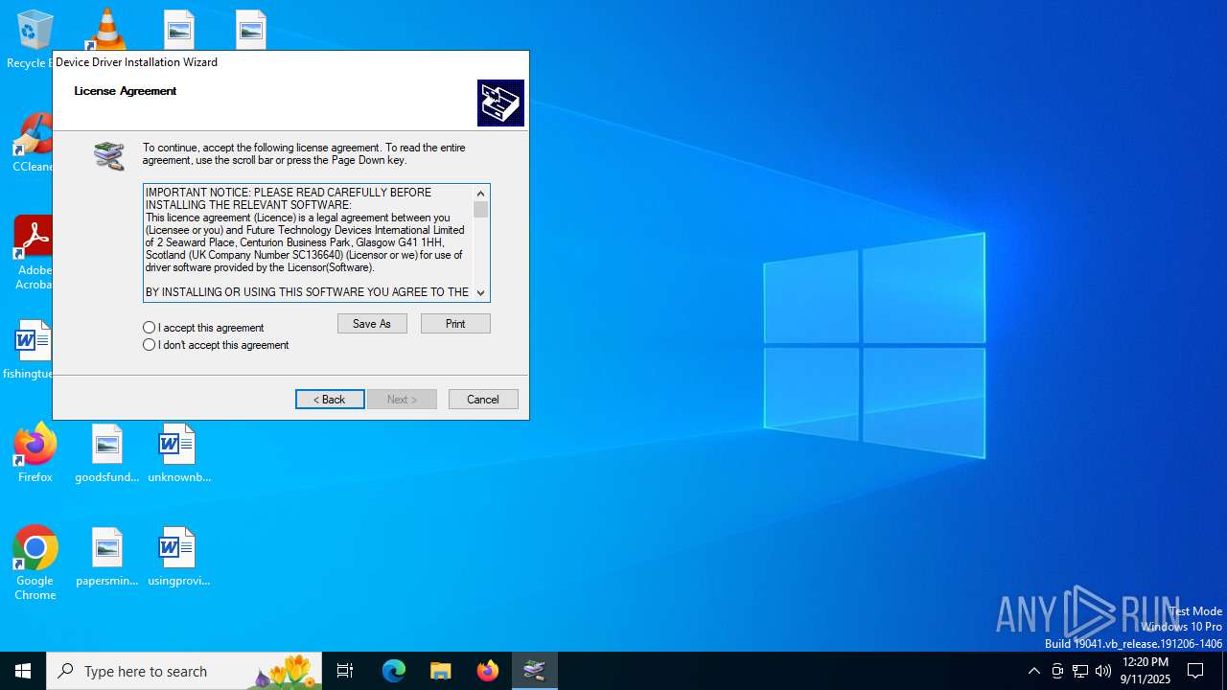
Task: Open File Explorer from taskbar
Action: point(440,671)
